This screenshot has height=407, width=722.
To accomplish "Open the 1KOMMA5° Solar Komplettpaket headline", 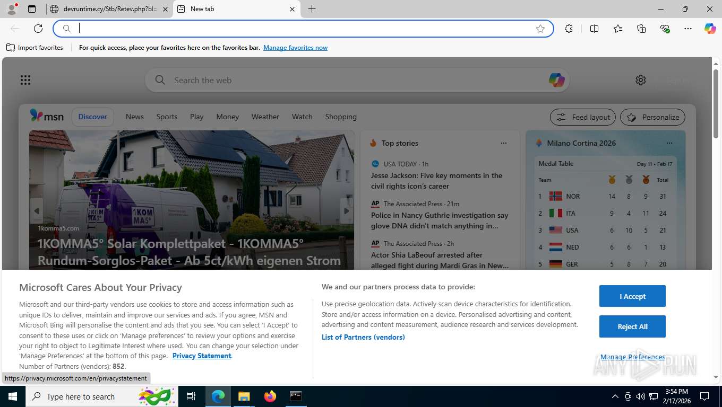I will point(189,252).
